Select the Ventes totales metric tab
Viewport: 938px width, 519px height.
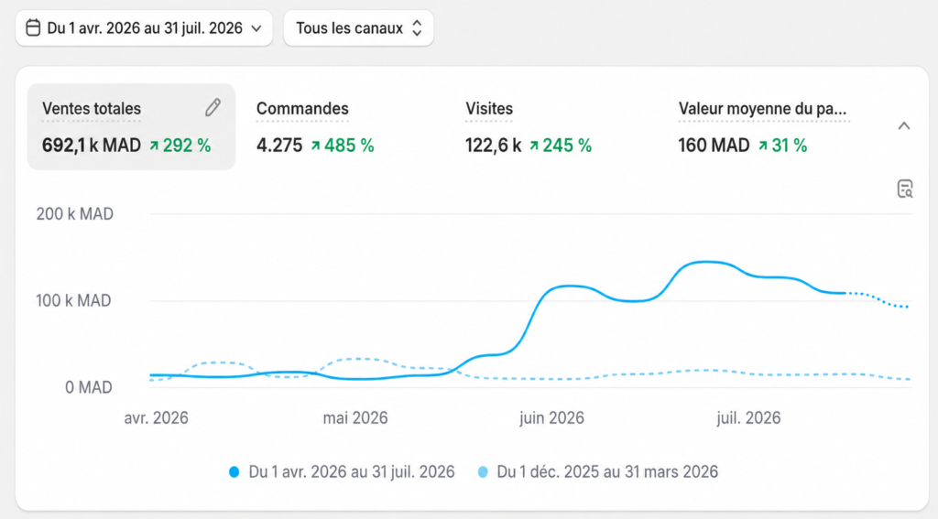pyautogui.click(x=132, y=126)
